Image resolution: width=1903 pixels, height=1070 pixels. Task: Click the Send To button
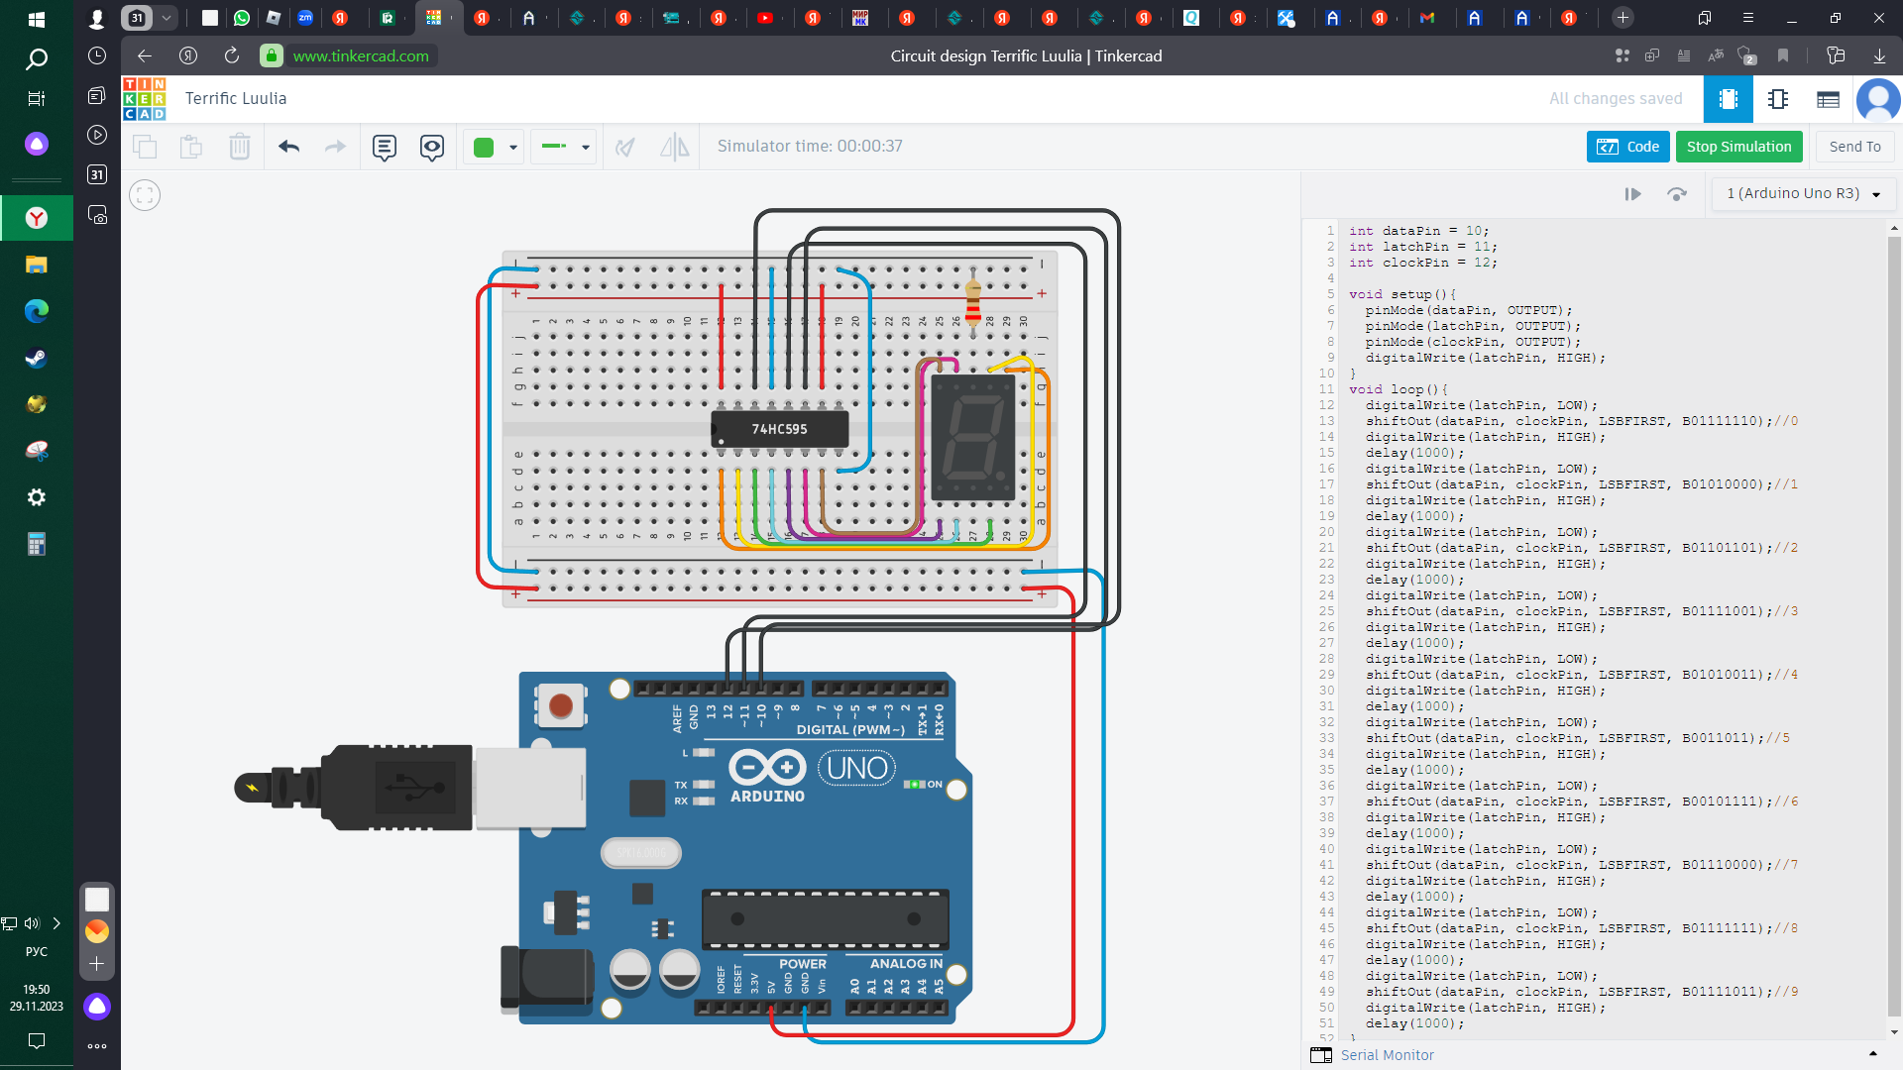tap(1853, 146)
